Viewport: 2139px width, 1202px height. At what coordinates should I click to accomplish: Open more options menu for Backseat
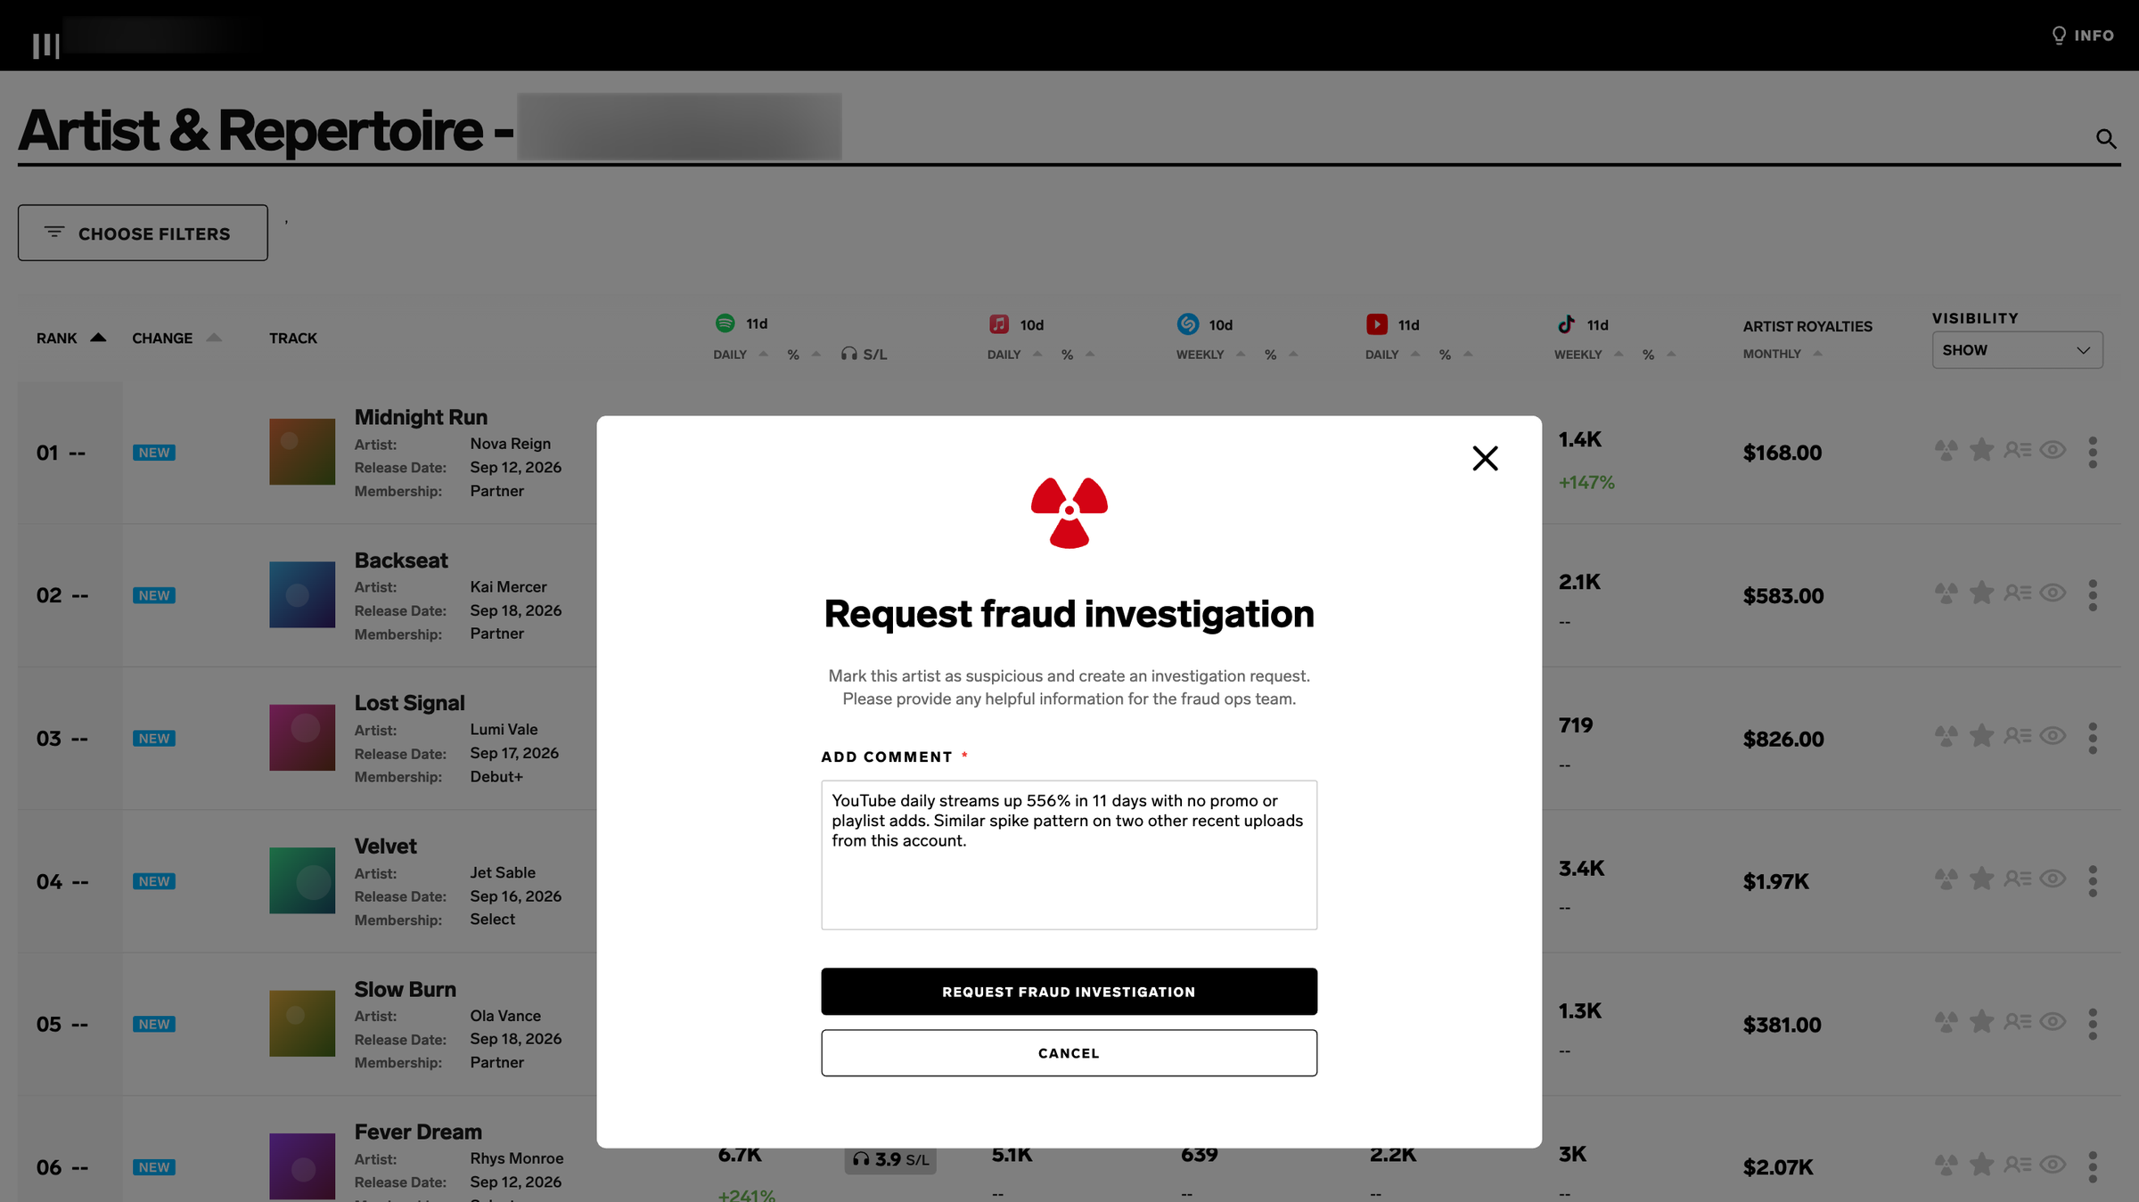click(x=2093, y=594)
